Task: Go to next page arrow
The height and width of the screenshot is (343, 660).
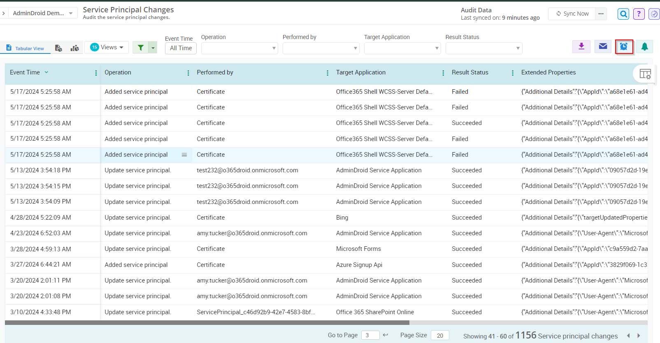Action: coord(639,336)
